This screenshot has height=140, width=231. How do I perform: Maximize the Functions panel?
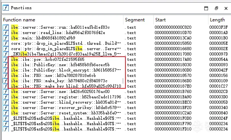coord(206,8)
